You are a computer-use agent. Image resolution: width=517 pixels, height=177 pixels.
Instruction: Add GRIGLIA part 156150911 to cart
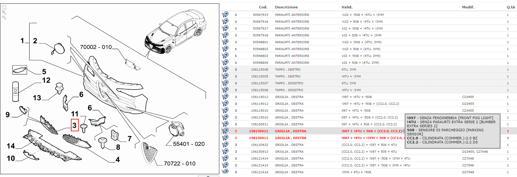pos(225,124)
